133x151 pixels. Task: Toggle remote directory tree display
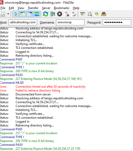click(x=30, y=14)
